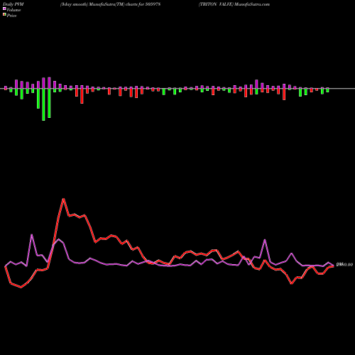Click the Price legend color swatch
355x355 pixels.
[4, 14]
